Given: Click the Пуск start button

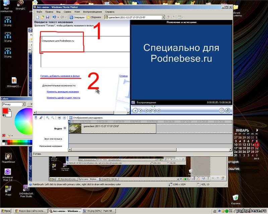Looking at the screenshot, I should tap(6, 211).
